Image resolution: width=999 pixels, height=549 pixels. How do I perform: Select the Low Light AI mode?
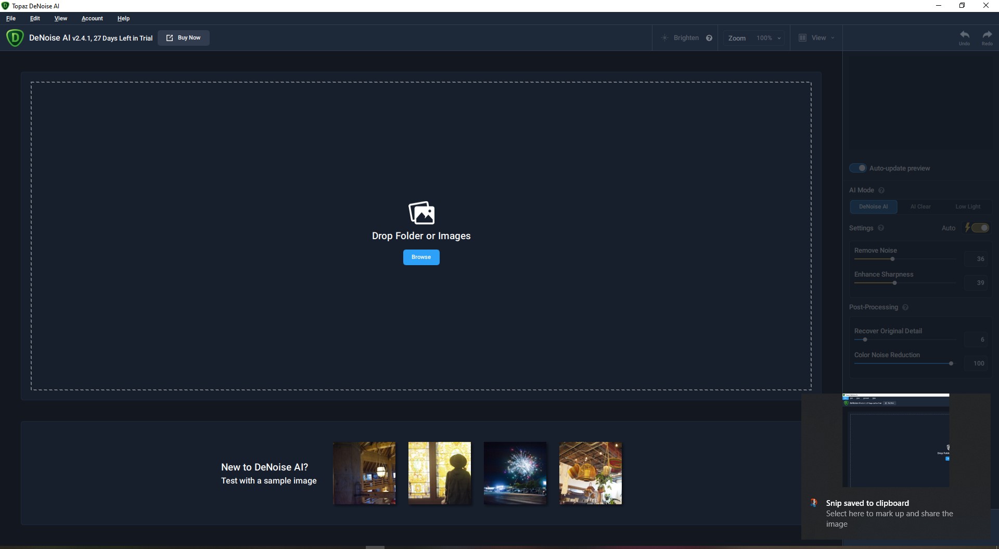click(x=967, y=206)
